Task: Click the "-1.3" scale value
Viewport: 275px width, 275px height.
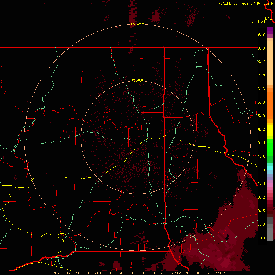Action: tap(260, 224)
